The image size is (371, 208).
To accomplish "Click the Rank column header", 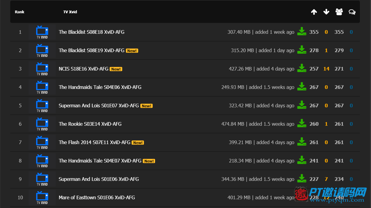I will 20,12.
